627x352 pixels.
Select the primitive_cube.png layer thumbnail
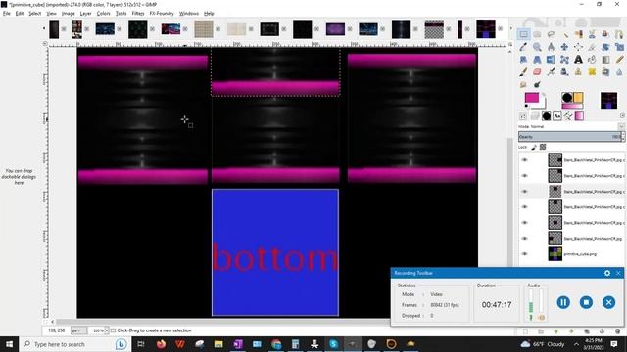555,254
